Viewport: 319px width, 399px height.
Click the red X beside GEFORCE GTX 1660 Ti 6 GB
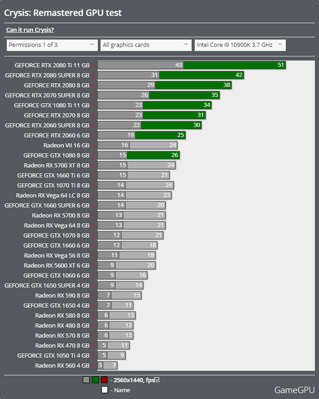(93, 175)
